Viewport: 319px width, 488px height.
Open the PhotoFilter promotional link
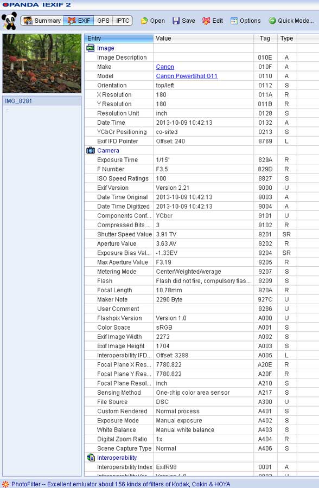[x=121, y=484]
